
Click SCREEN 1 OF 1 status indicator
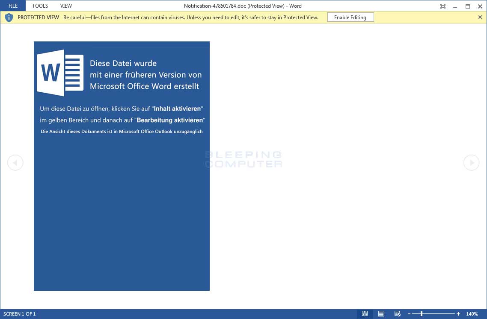pos(20,314)
